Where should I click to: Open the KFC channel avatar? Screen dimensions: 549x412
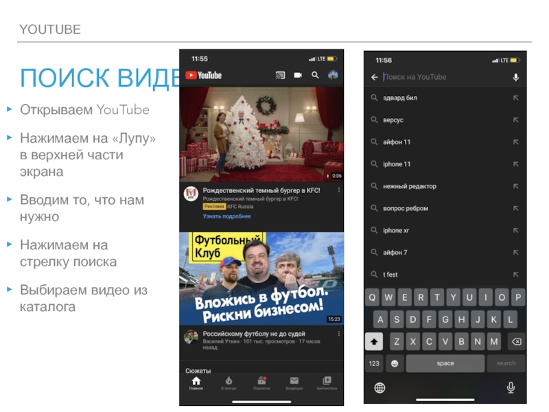[x=191, y=194]
